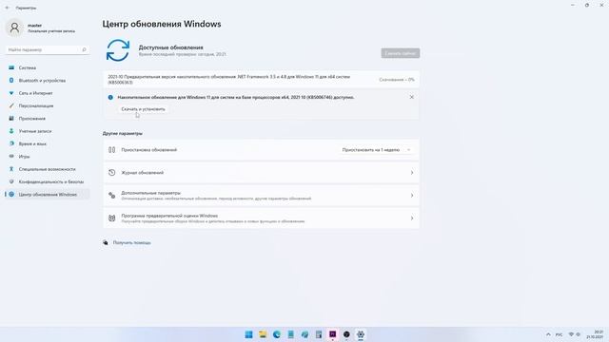Click the greyed Скачать сейчас button
609x342 pixels.
coord(400,53)
